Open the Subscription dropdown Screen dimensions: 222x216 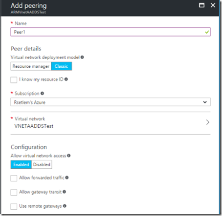[111, 102]
